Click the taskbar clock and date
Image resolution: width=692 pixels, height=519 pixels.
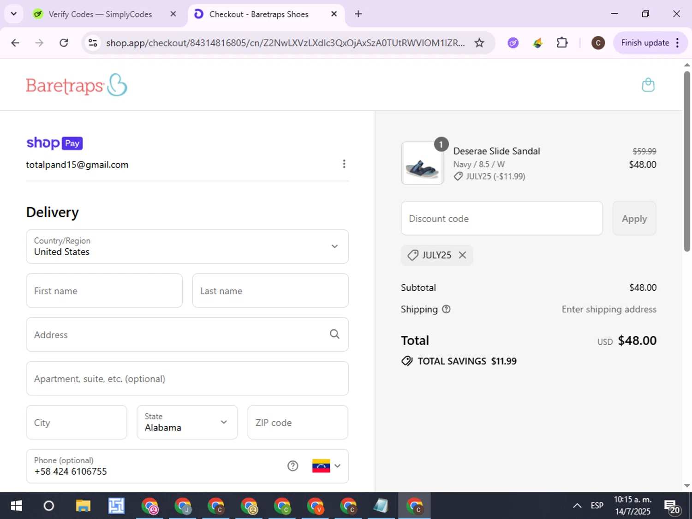click(632, 506)
